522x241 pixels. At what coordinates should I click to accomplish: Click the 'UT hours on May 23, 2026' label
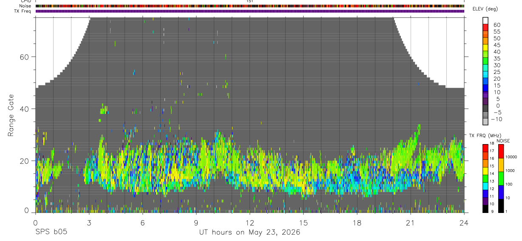point(250,232)
